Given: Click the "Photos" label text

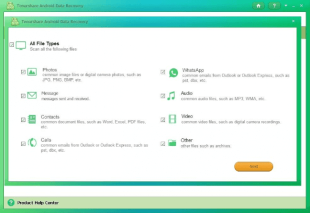Looking at the screenshot, I should point(49,70).
